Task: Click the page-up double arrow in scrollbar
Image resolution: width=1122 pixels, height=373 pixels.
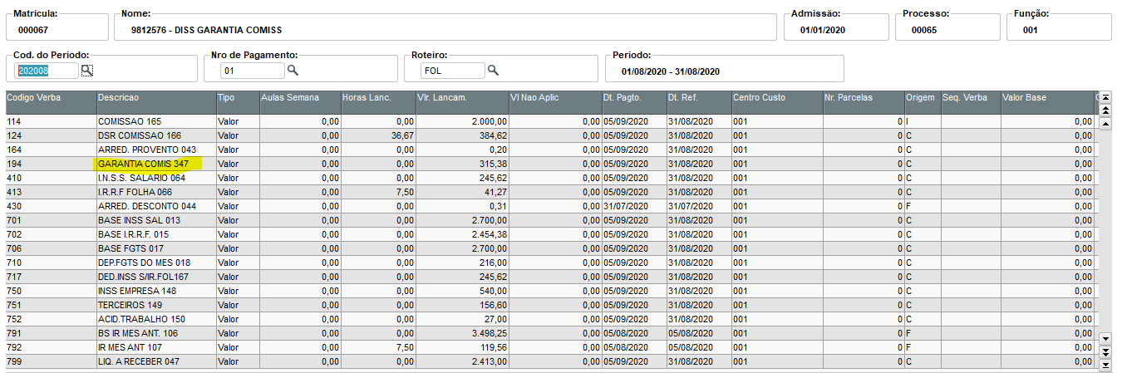Action: [1105, 110]
